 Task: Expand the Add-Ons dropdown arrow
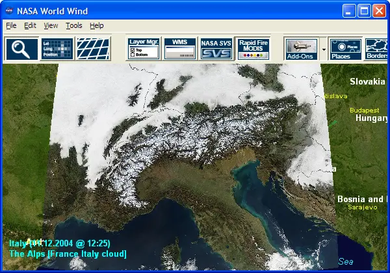tap(324, 49)
